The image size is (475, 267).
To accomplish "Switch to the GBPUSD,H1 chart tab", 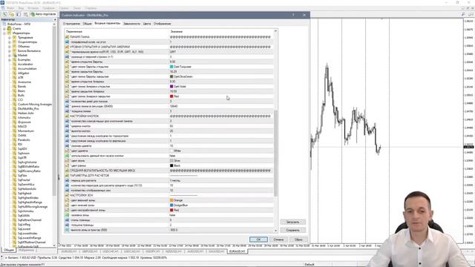I will [90, 251].
